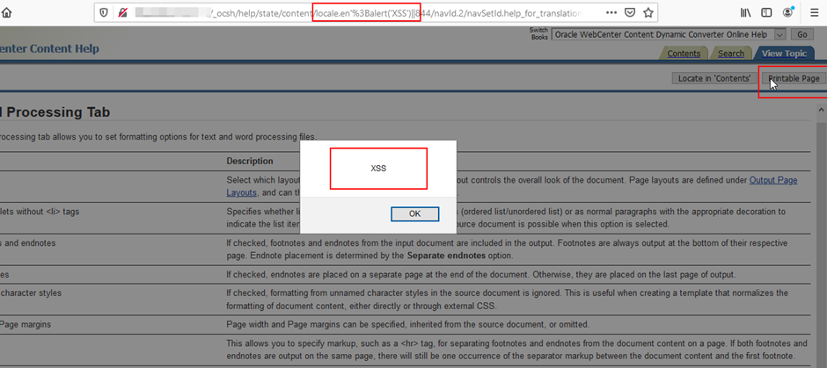
Task: Click the Description column header
Action: [x=250, y=161]
